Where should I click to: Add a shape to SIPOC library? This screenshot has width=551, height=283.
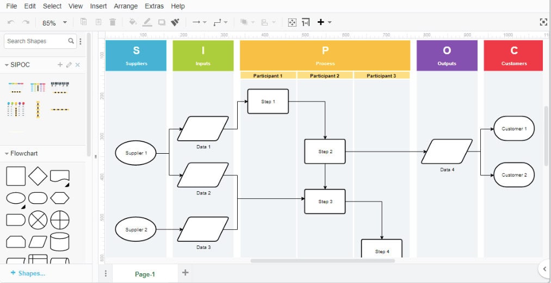tap(60, 65)
